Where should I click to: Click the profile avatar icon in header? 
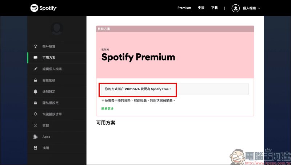(x=235, y=8)
